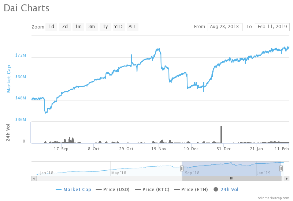Set zoom range to 1y
Viewport: 293px width, 201px height.
105,27
